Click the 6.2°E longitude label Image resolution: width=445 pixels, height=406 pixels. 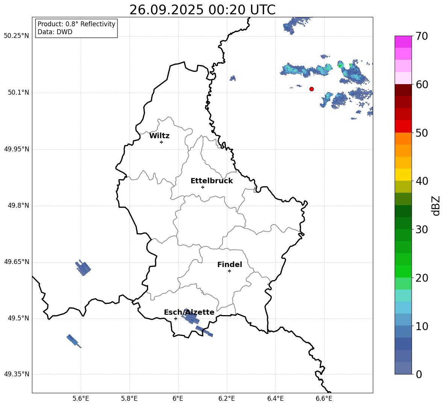[227, 398]
